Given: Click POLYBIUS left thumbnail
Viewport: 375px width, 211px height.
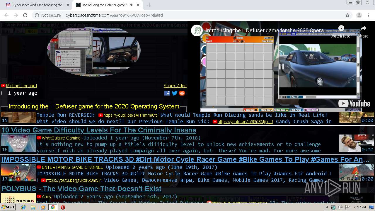Looking at the screenshot, I should pos(18,198).
